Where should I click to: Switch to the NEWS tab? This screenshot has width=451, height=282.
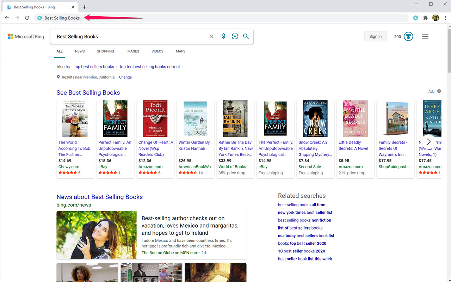[x=80, y=51]
